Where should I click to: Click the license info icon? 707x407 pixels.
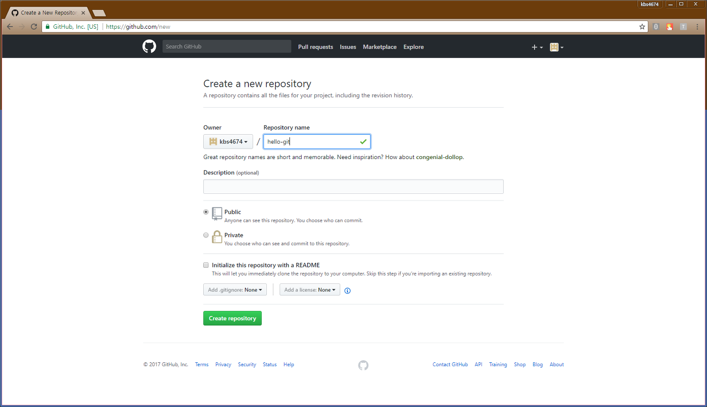347,290
